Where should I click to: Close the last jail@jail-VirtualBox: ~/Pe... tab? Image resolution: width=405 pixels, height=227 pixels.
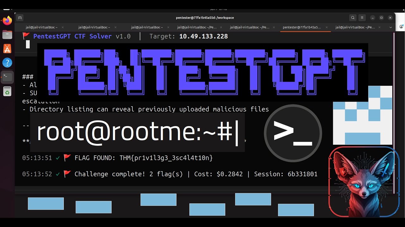(380, 27)
